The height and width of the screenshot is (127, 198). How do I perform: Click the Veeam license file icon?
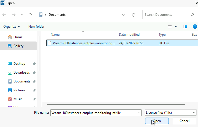(x=50, y=43)
